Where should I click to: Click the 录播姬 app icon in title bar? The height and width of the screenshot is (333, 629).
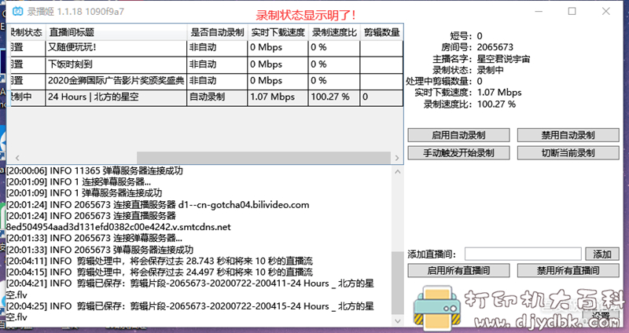click(x=17, y=11)
